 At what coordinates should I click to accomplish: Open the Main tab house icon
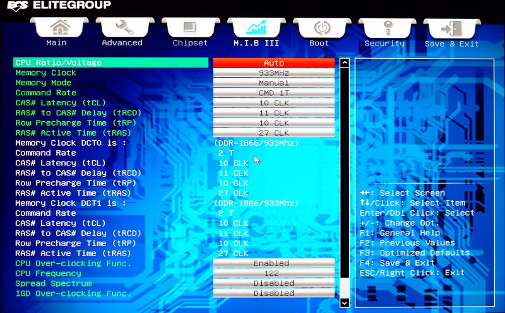tap(60, 27)
